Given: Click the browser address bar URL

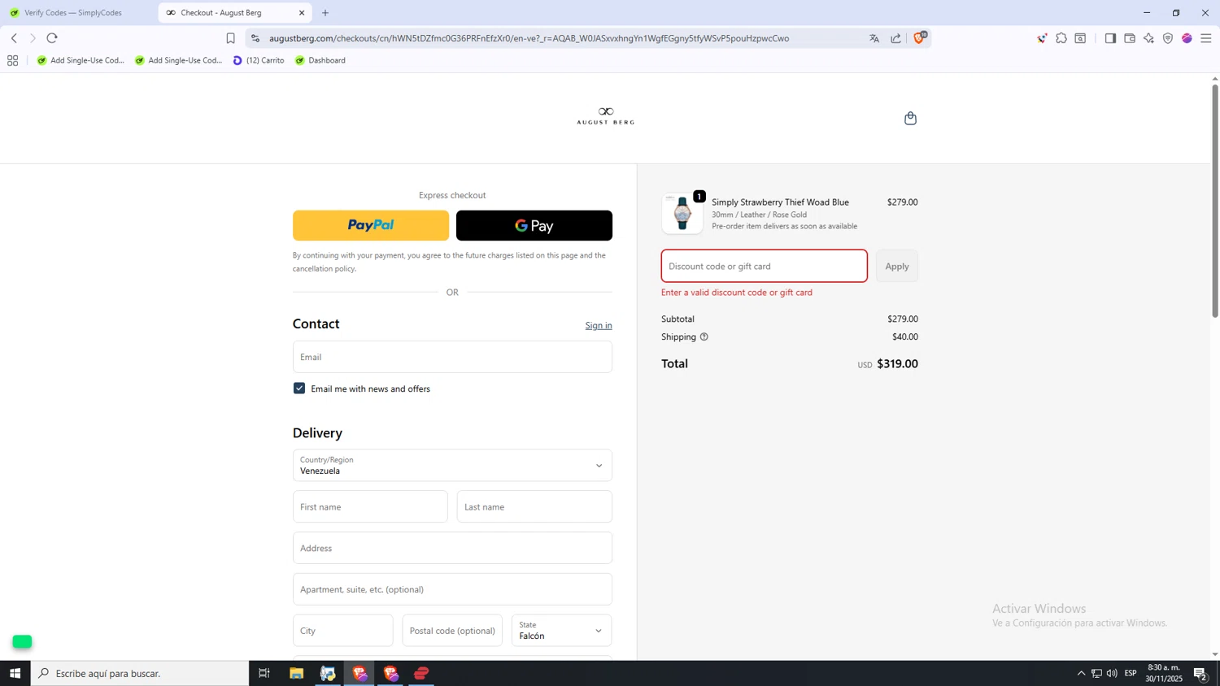Looking at the screenshot, I should 529,38.
